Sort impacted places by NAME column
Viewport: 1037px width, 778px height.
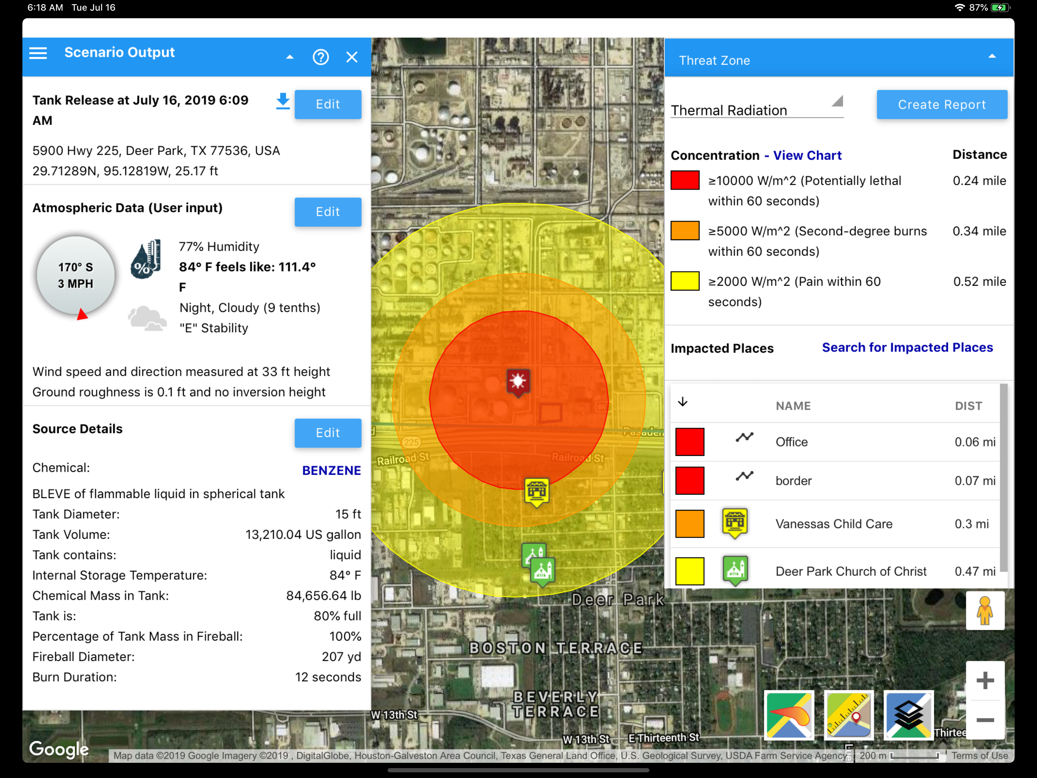[x=793, y=406]
